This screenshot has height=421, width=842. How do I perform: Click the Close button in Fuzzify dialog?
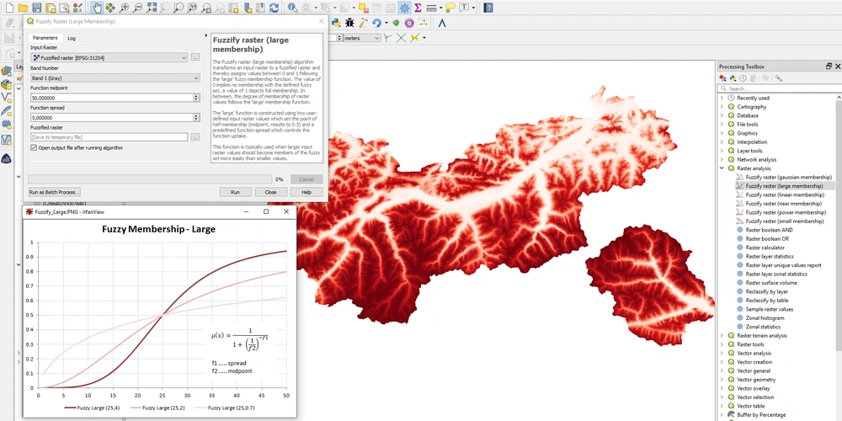coord(270,192)
